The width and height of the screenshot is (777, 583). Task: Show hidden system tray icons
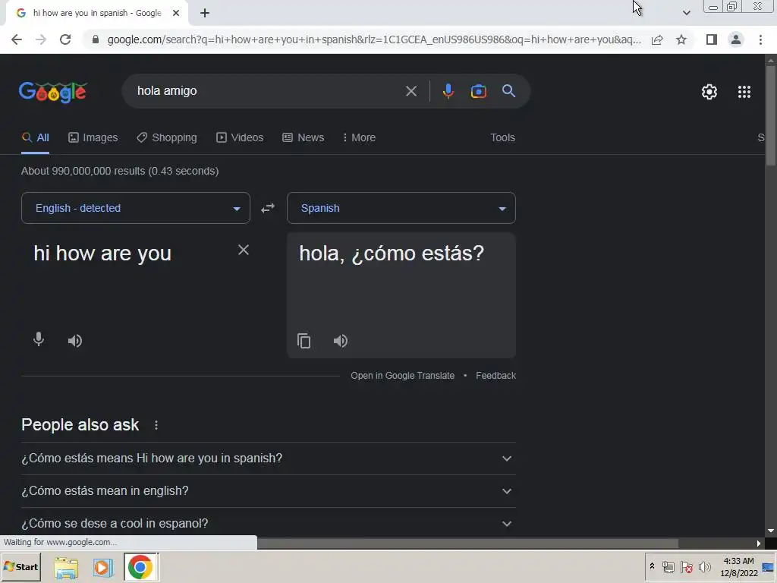point(652,566)
